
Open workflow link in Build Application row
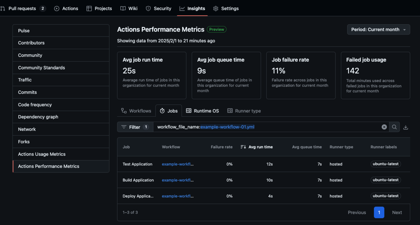pyautogui.click(x=177, y=180)
